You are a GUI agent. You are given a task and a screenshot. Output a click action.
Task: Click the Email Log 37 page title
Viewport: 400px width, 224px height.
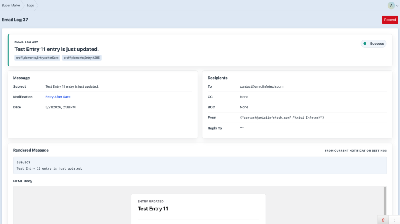tap(15, 20)
